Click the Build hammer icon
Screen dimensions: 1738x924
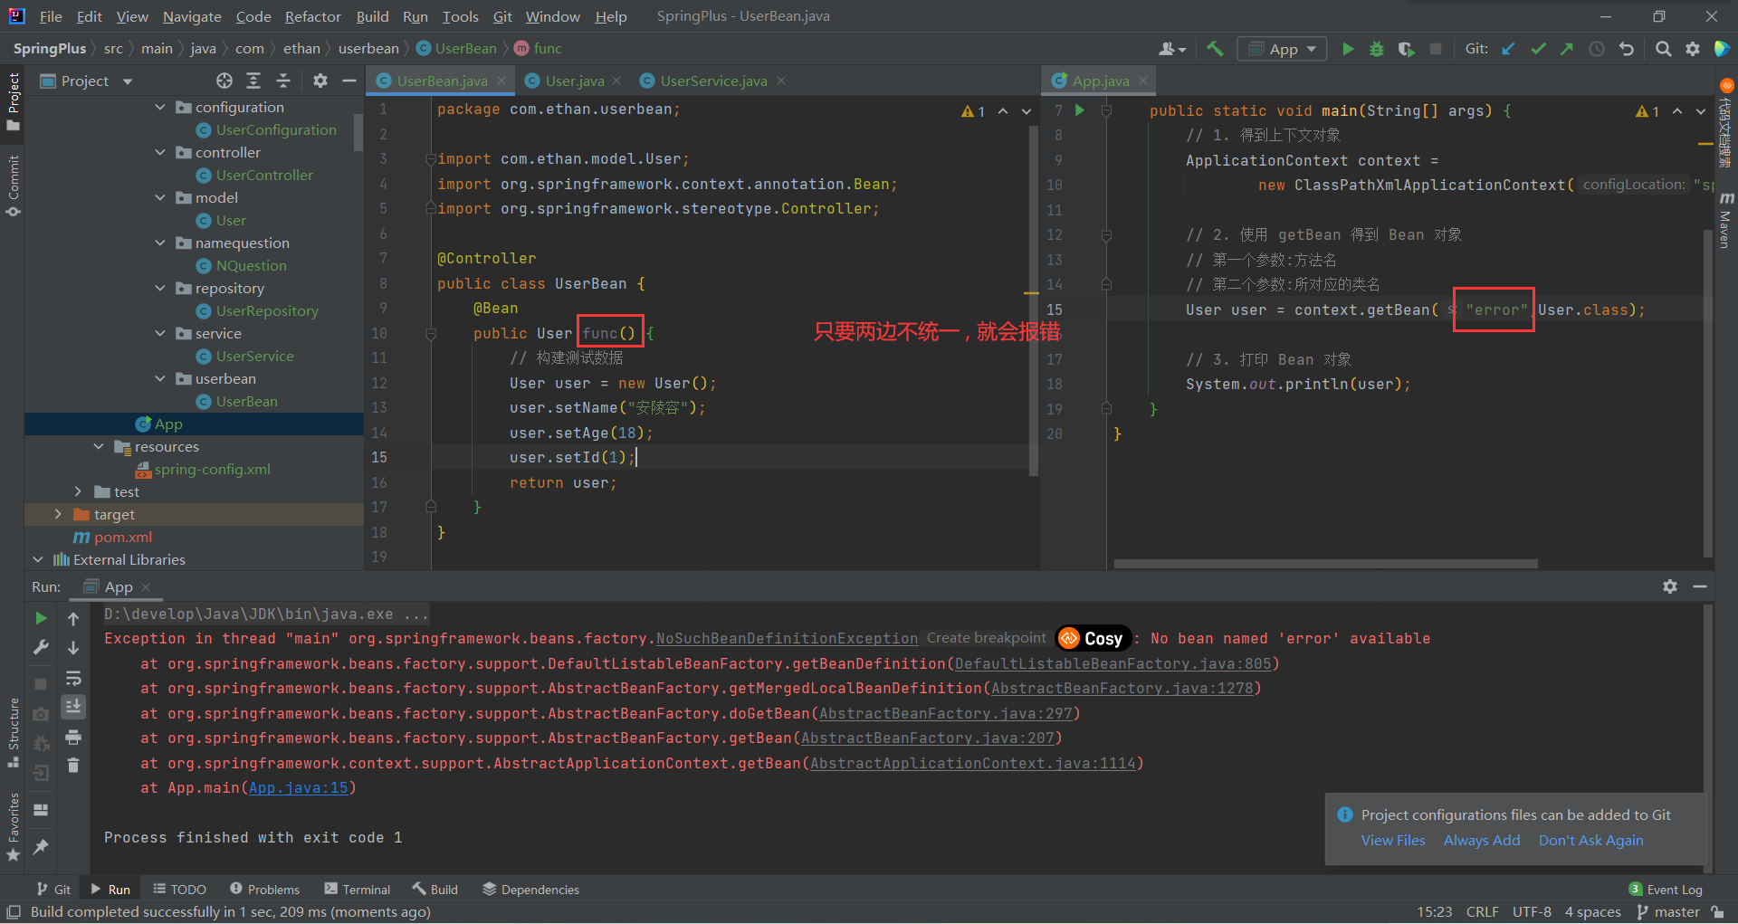click(1216, 49)
